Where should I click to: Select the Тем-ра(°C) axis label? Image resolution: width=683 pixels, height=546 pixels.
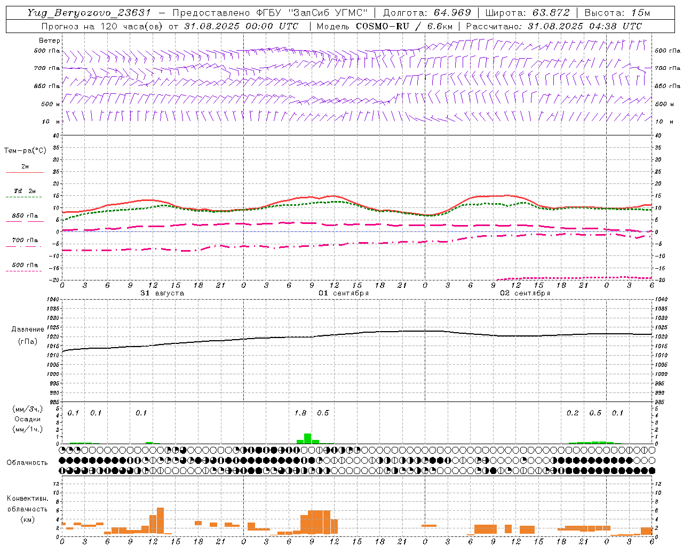[x=25, y=151]
